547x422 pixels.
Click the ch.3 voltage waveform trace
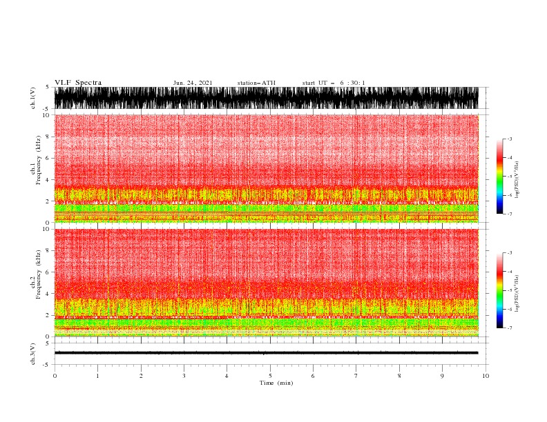[266, 353]
